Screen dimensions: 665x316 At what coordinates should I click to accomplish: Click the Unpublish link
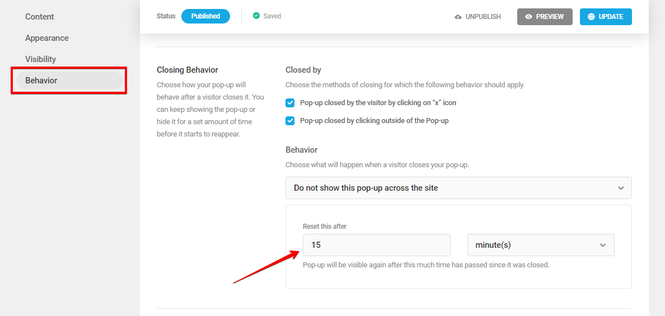478,17
